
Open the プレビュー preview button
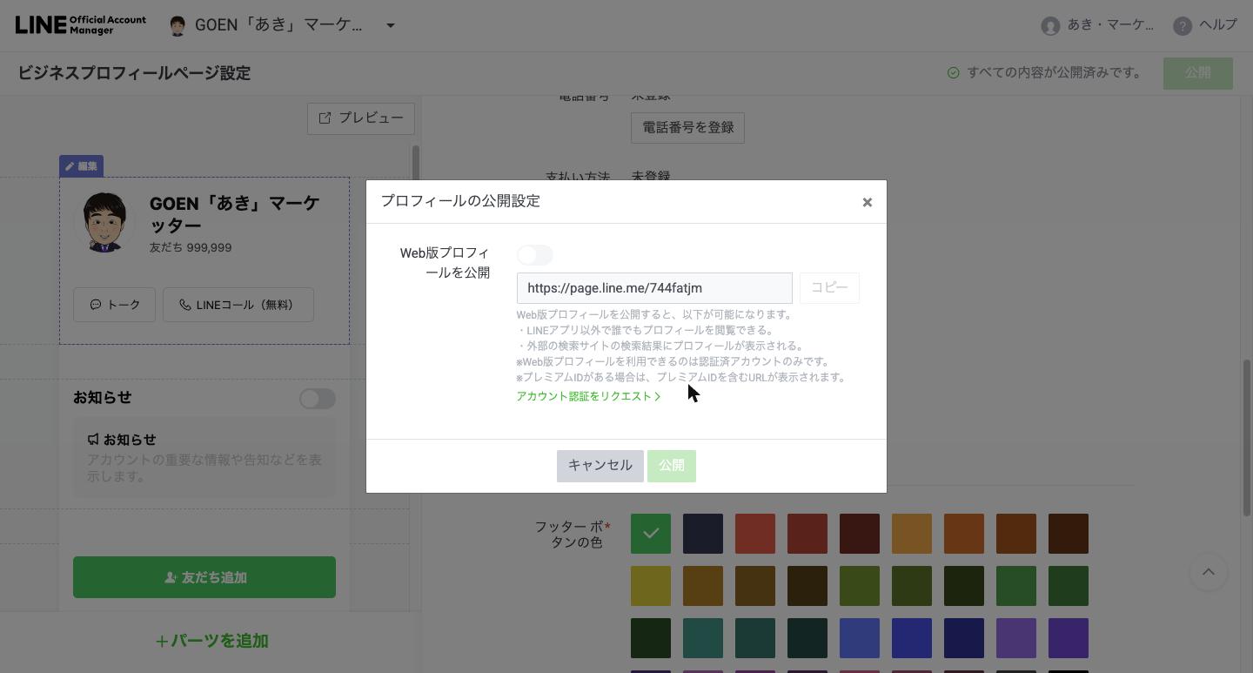pyautogui.click(x=361, y=118)
